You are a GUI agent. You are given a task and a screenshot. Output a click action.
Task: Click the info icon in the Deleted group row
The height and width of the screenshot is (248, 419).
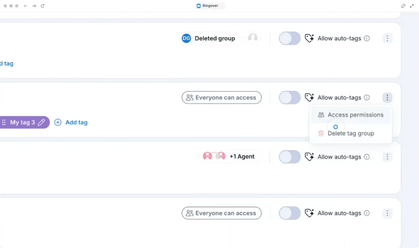[x=367, y=38]
